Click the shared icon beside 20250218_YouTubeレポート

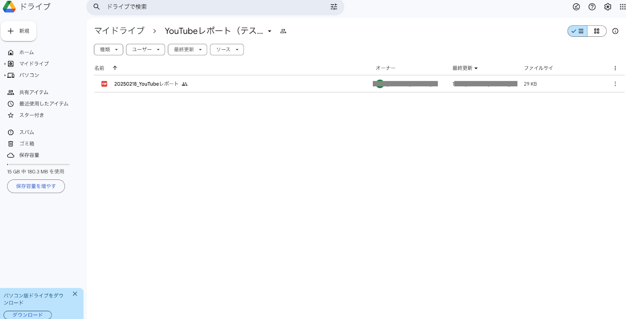[185, 84]
